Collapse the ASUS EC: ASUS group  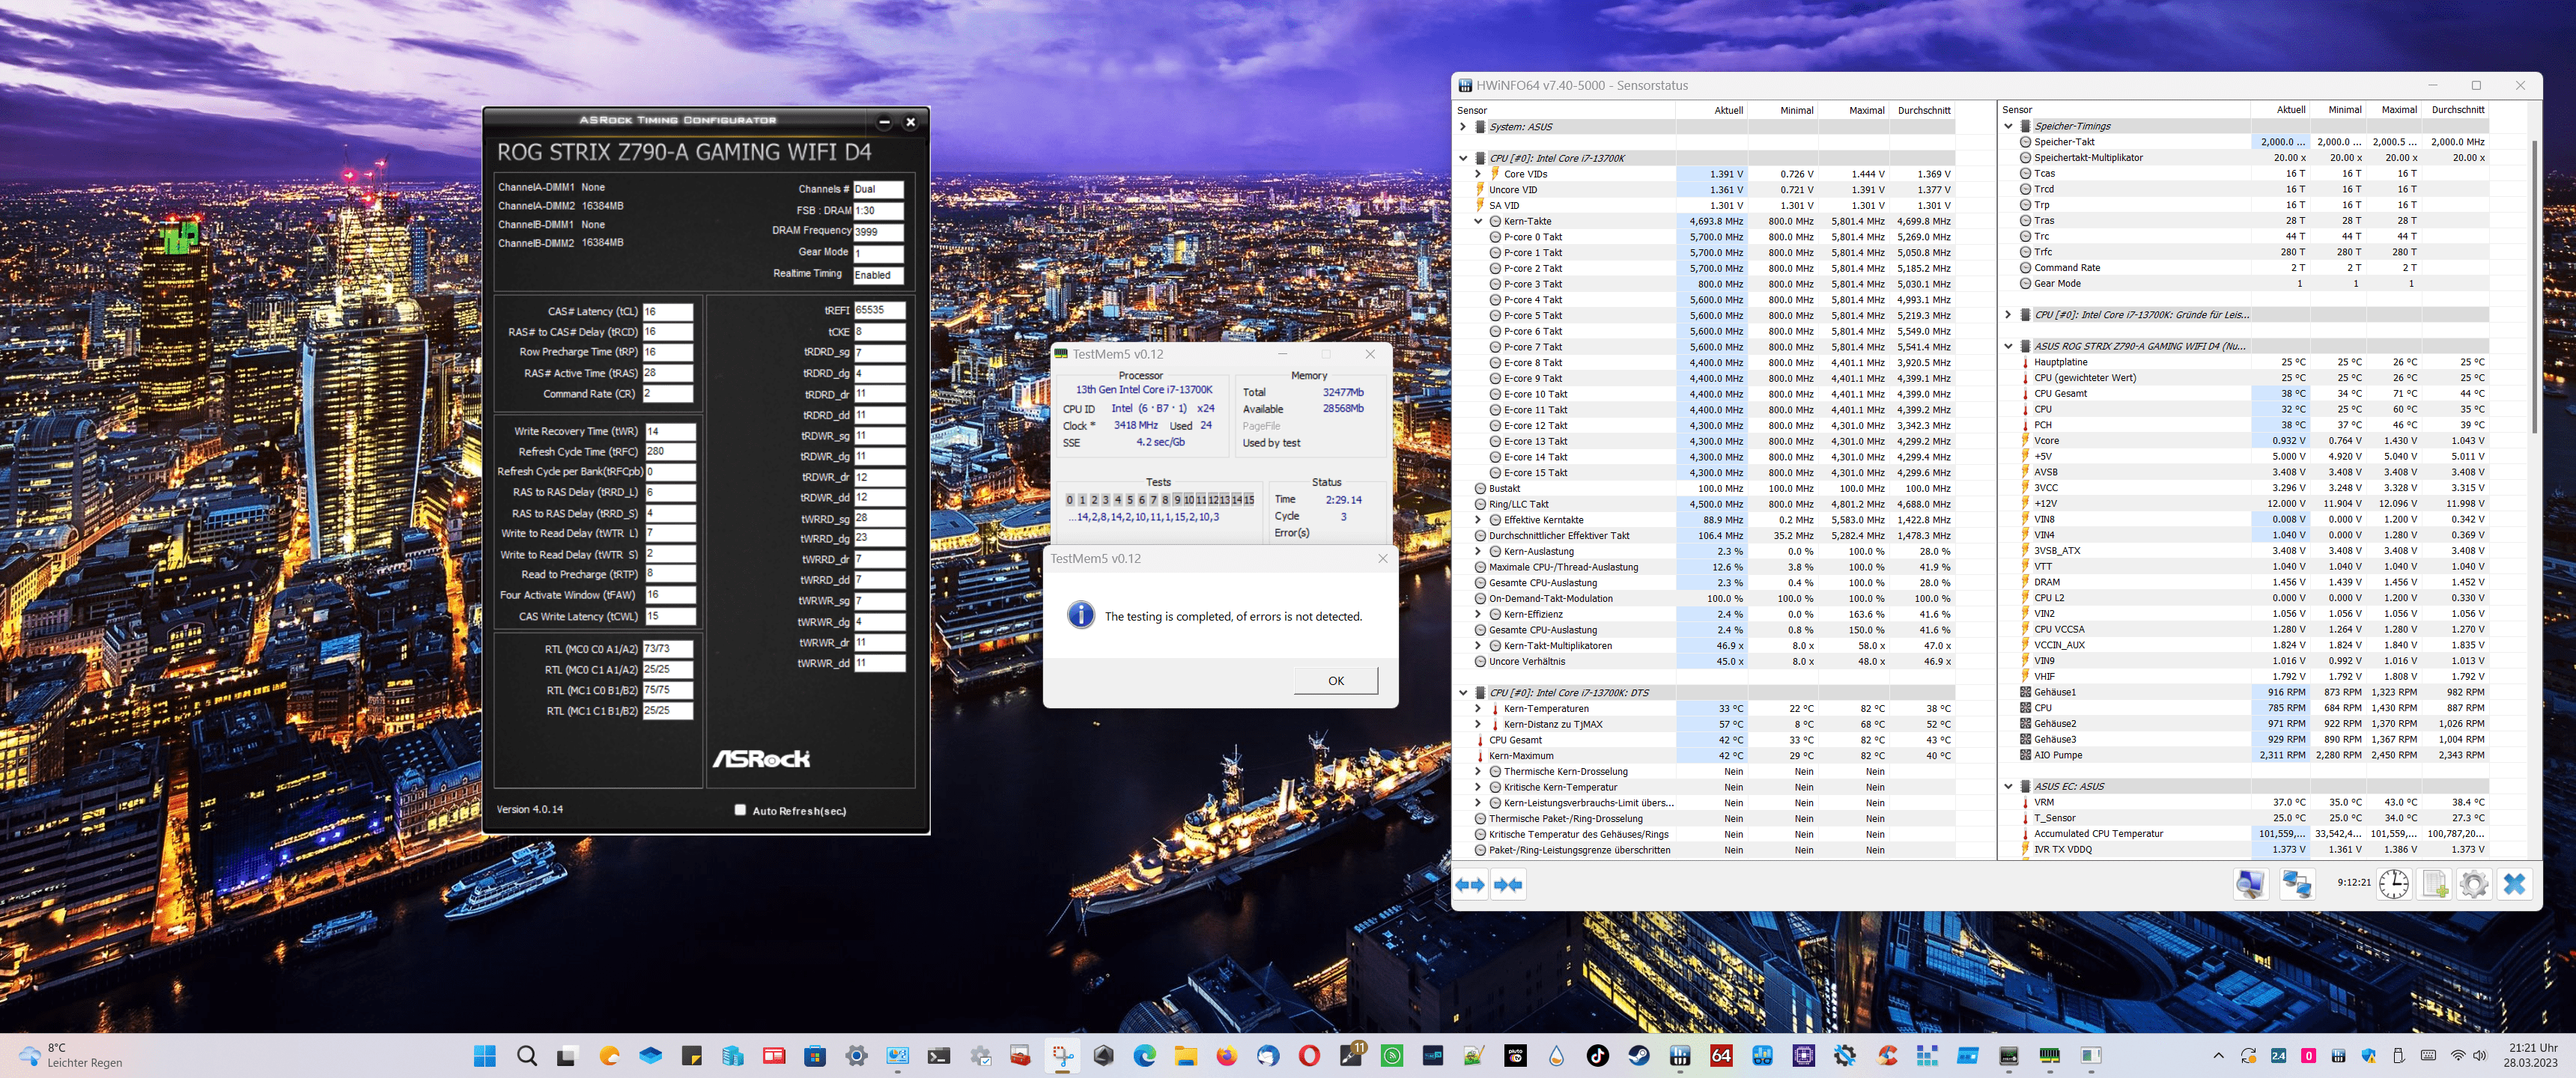(x=2008, y=786)
